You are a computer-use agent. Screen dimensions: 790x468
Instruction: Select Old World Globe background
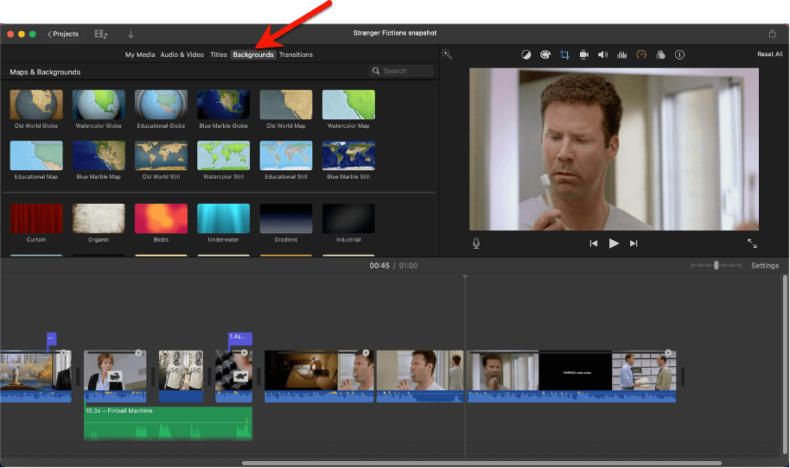click(36, 104)
